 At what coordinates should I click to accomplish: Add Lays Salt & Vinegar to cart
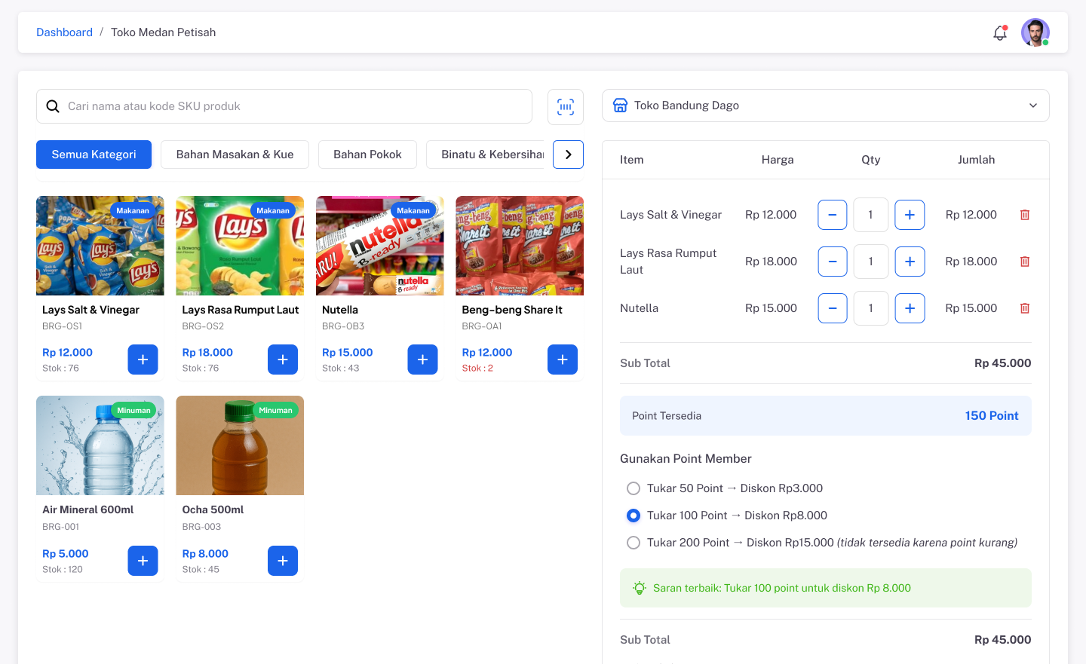143,360
